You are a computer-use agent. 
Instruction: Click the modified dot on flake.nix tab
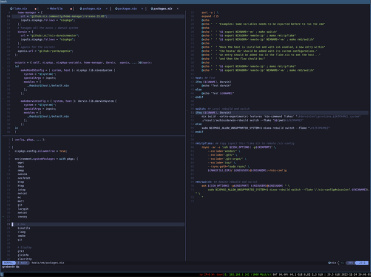pyautogui.click(x=34, y=9)
